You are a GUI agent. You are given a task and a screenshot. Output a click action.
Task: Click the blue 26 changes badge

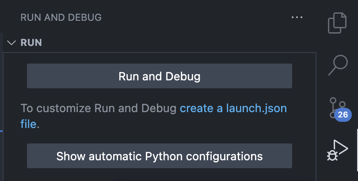pos(343,115)
